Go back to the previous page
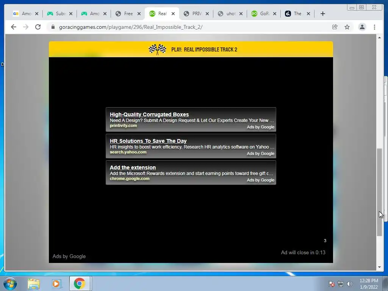 point(14,27)
